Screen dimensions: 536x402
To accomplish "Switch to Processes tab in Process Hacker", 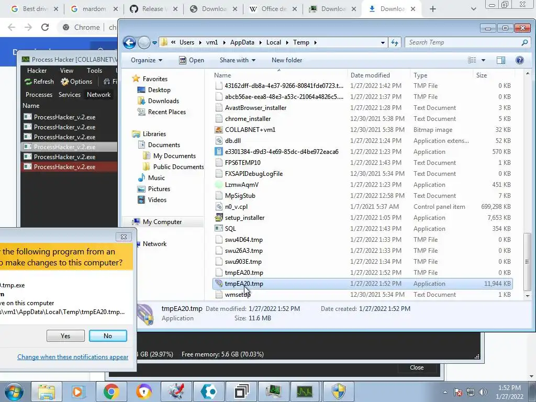I will [x=39, y=95].
